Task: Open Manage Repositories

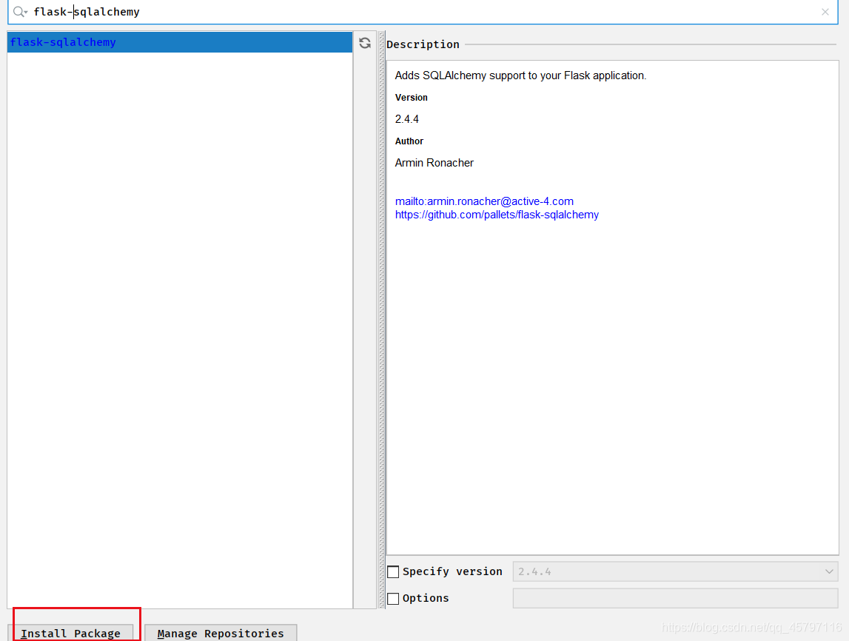Action: (220, 634)
